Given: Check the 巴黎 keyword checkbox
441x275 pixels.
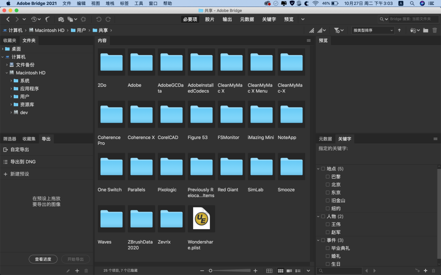Looking at the screenshot, I should (x=328, y=176).
